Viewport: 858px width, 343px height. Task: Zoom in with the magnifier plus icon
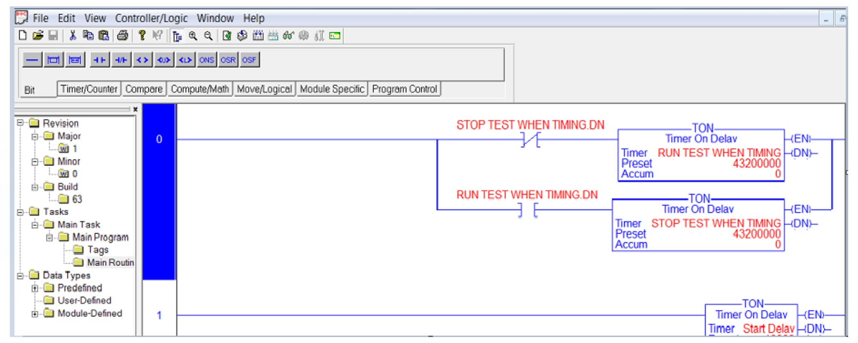click(193, 36)
